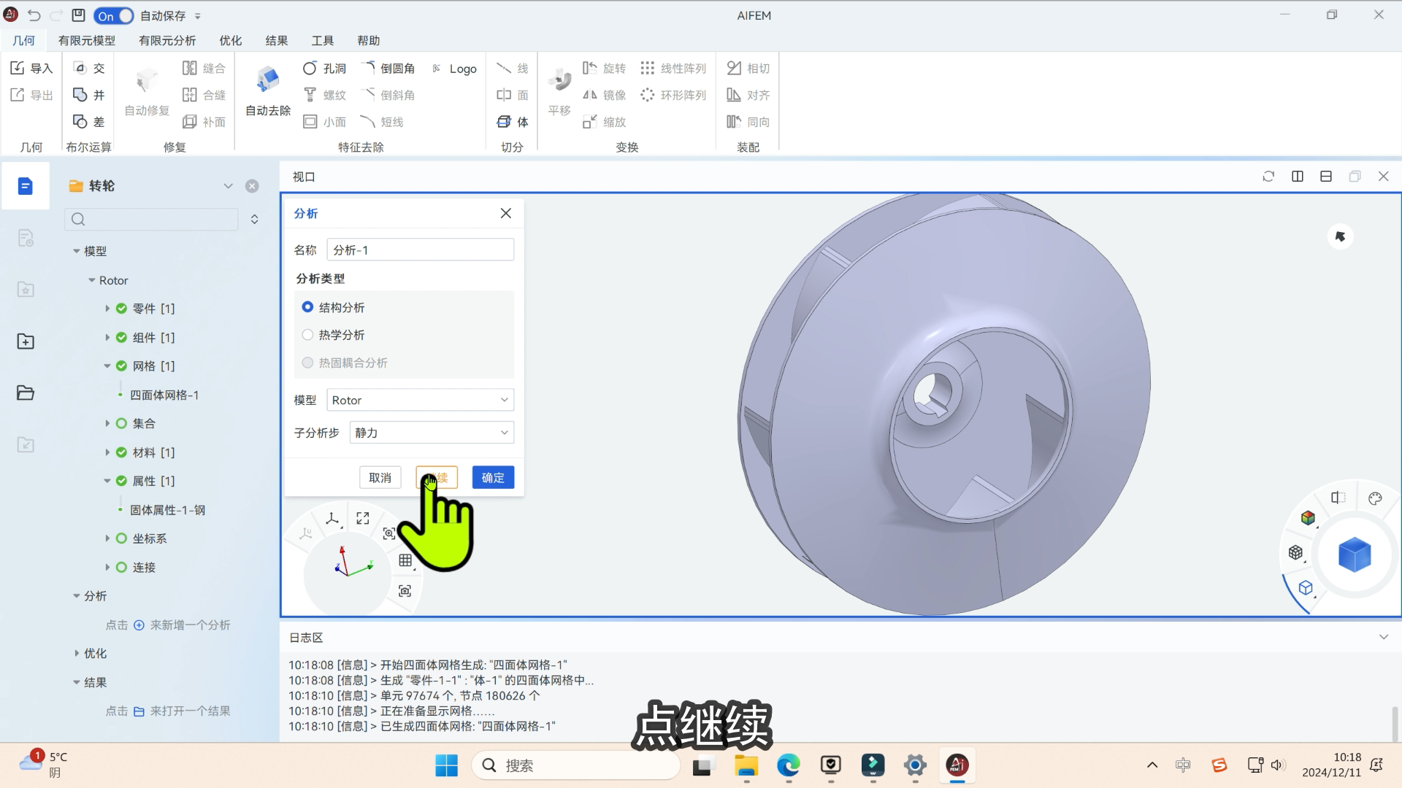This screenshot has width=1402, height=788.
Task: Click the 取消 cancel button
Action: coord(380,478)
